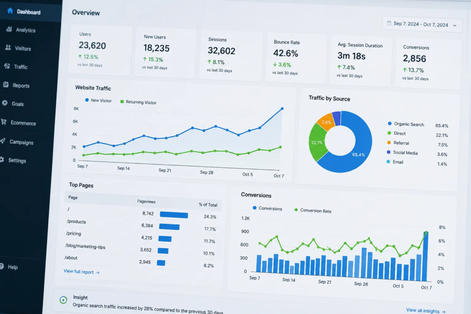Click the pageviews bar for /products
The height and width of the screenshot is (314, 471).
[x=169, y=227]
